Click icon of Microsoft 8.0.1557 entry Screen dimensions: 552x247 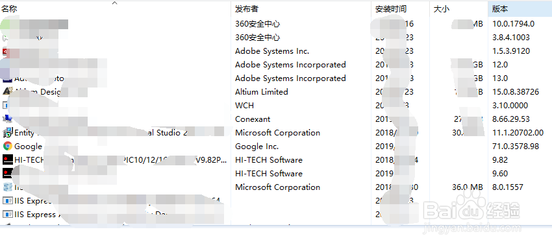click(x=7, y=187)
